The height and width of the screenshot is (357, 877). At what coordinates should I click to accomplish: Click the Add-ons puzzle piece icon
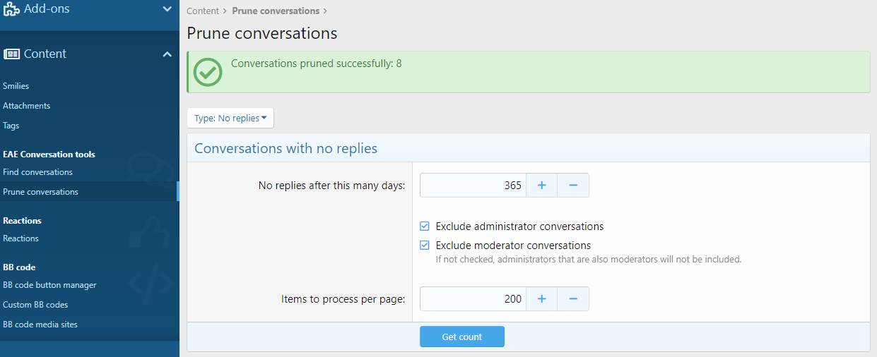[x=11, y=9]
